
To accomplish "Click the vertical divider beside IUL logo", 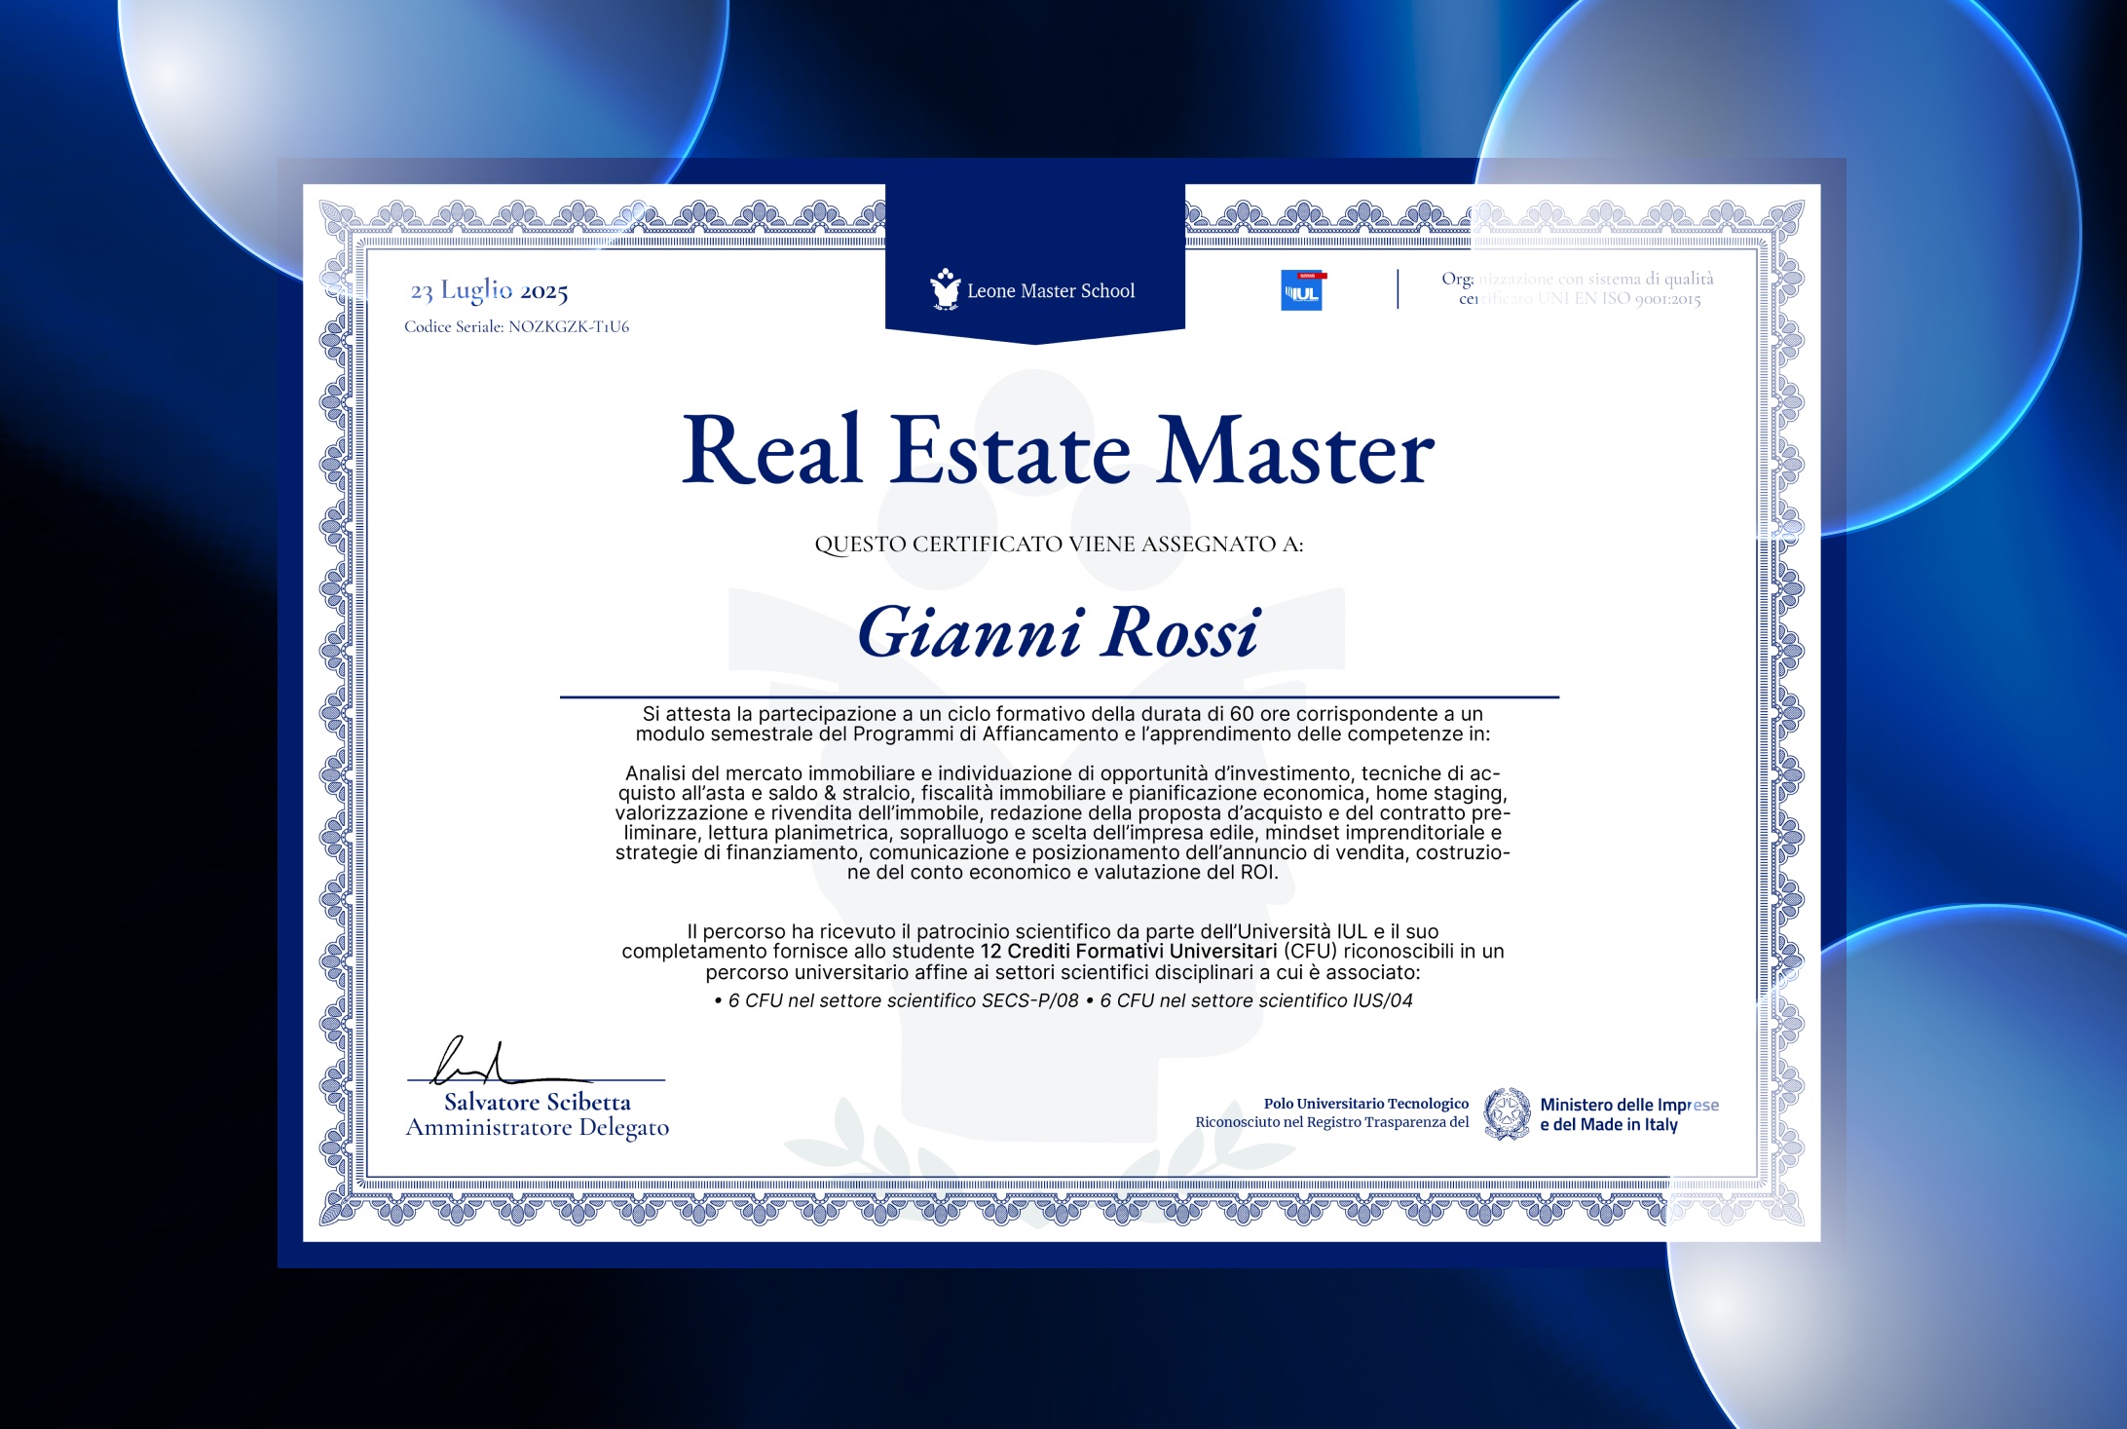I will 1398,289.
